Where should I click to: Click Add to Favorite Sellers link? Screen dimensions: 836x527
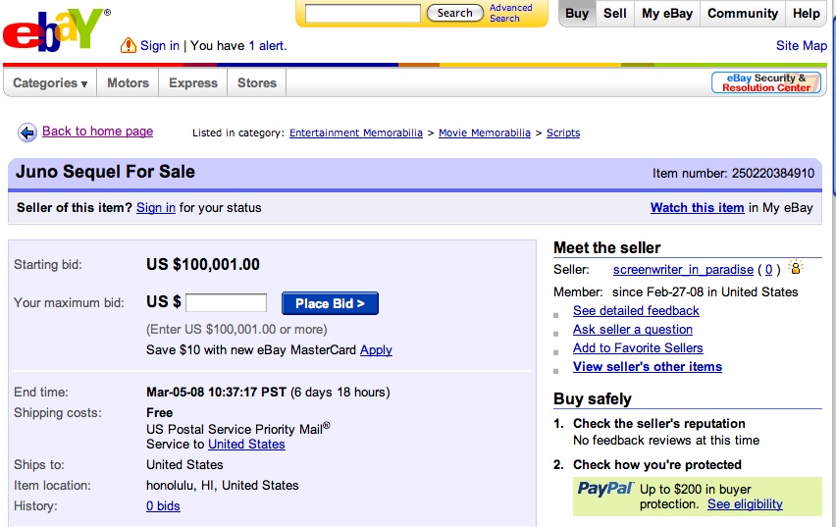[638, 347]
